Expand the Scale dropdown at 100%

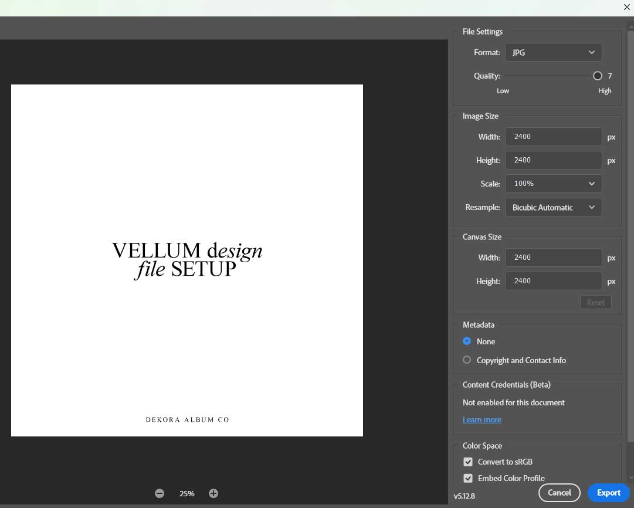point(553,184)
